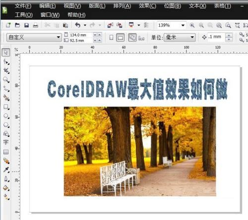Expand the application launcher dropdown arrow

(139, 25)
